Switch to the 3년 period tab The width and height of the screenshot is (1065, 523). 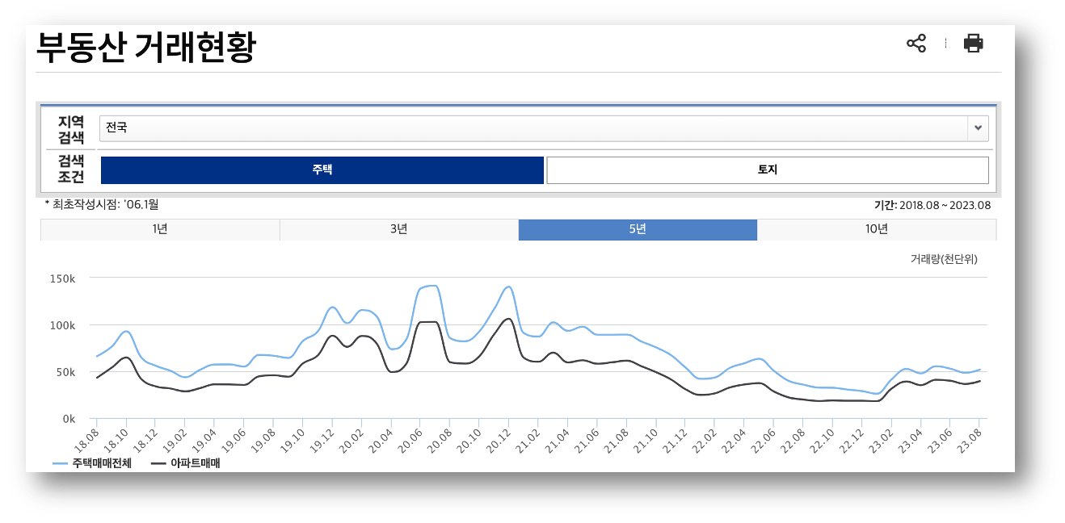[x=399, y=229]
